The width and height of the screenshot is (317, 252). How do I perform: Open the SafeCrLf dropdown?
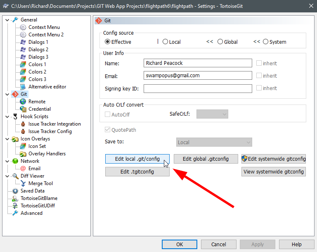coord(212,114)
